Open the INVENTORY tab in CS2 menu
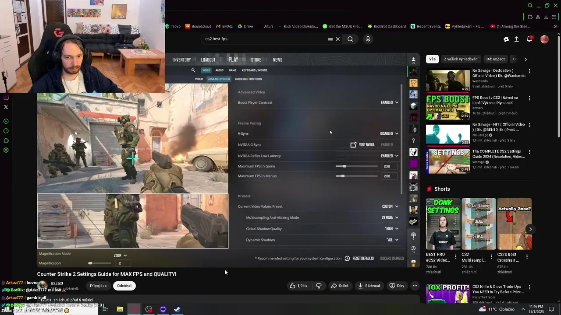The width and height of the screenshot is (561, 315). tap(182, 60)
